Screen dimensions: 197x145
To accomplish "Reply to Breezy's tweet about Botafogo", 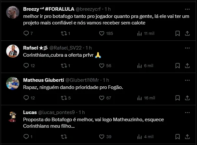I will pos(27,33).
